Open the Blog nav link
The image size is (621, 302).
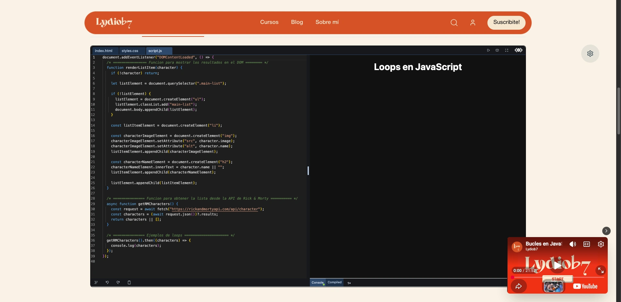(x=297, y=22)
